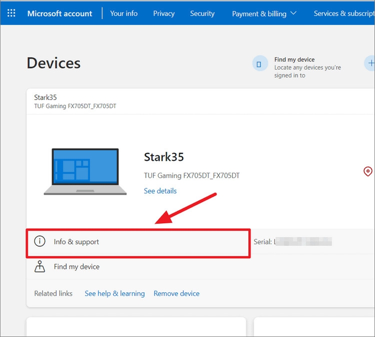The height and width of the screenshot is (337, 375).
Task: Open Services & subscriptions in the navigation bar
Action: pos(344,14)
